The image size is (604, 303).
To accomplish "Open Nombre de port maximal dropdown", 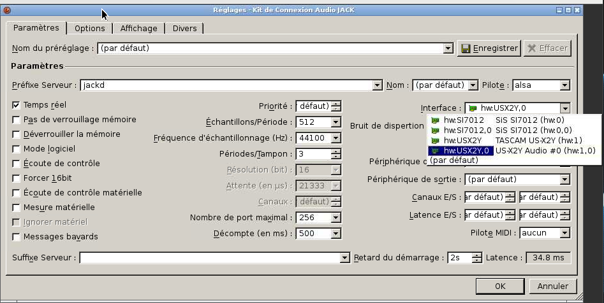I will (336, 218).
